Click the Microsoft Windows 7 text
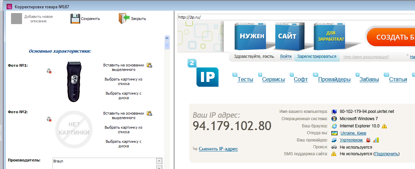The image size is (415, 169). 359,119
